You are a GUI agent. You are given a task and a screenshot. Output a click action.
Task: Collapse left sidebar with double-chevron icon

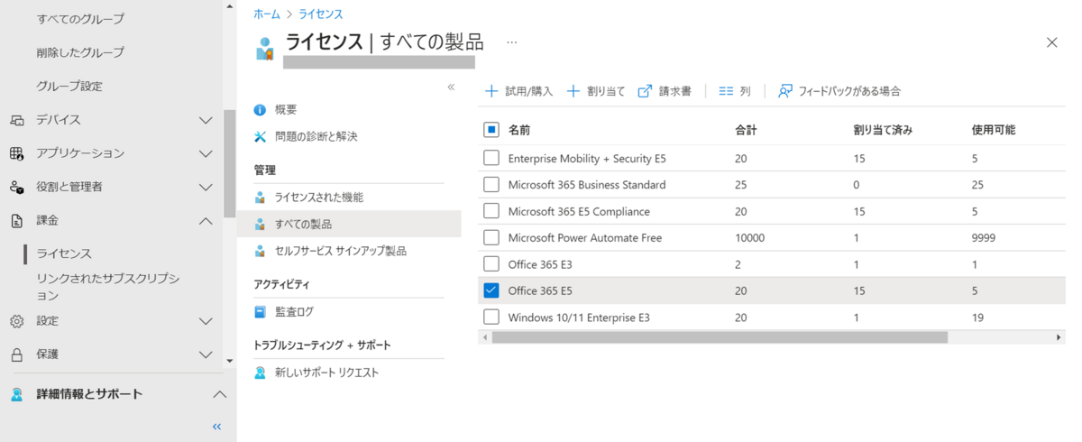216,427
